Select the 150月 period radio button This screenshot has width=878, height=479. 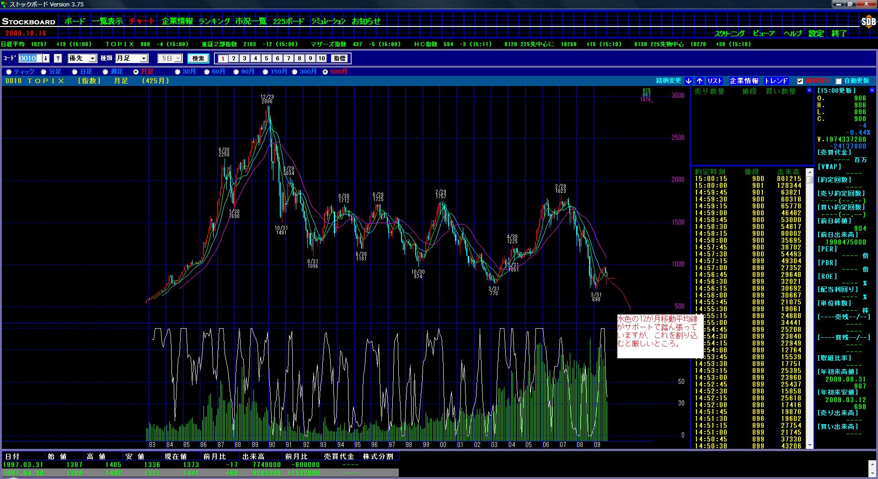pyautogui.click(x=265, y=72)
